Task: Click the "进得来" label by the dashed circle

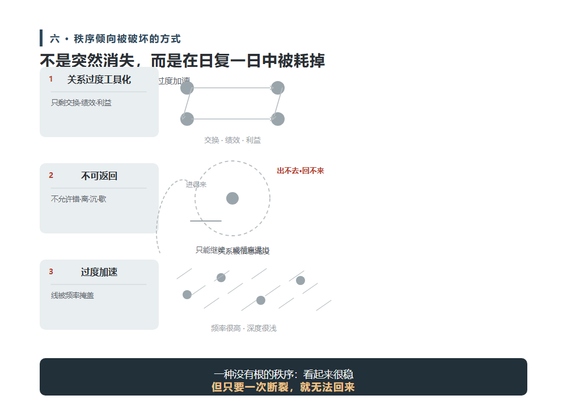Action: 196,185
